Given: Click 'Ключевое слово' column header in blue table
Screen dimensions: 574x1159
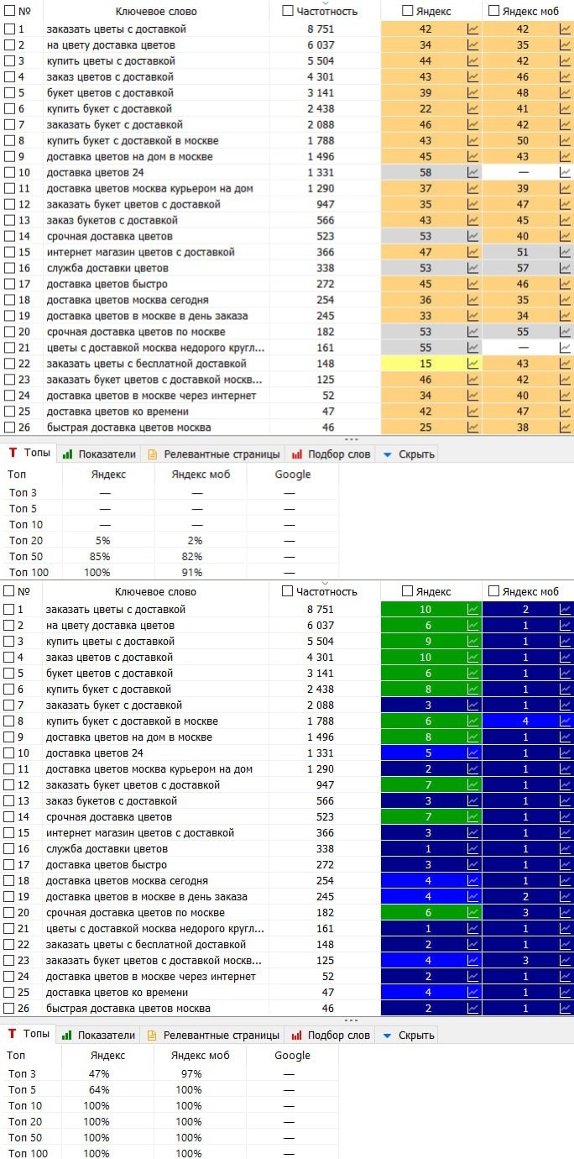Looking at the screenshot, I should 155,592.
